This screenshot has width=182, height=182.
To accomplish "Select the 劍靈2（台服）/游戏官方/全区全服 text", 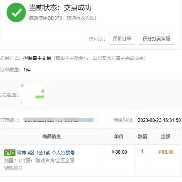I will [39, 161].
